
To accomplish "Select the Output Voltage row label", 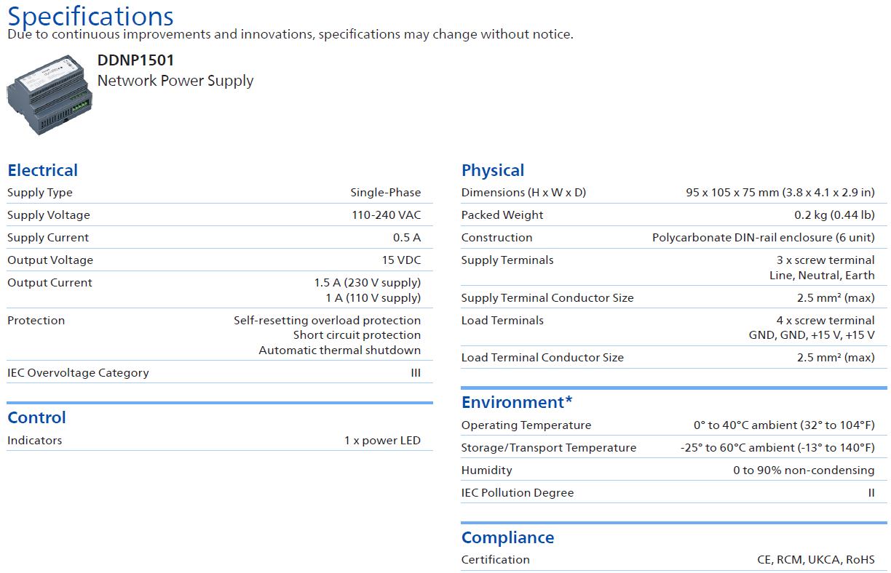I will tap(50, 260).
